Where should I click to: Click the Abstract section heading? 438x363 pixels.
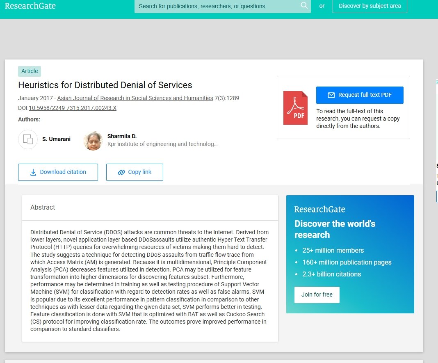pos(43,208)
